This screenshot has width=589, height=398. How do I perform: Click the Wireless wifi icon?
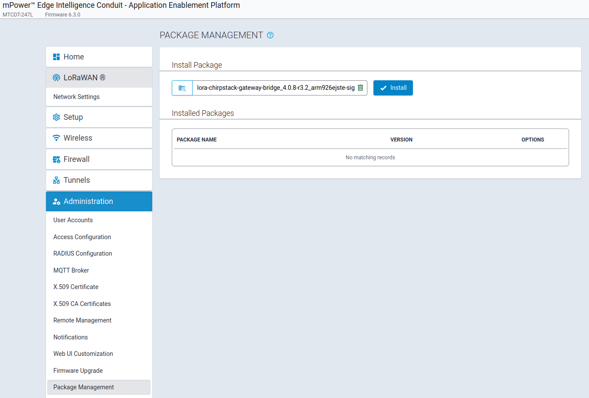[x=56, y=138]
